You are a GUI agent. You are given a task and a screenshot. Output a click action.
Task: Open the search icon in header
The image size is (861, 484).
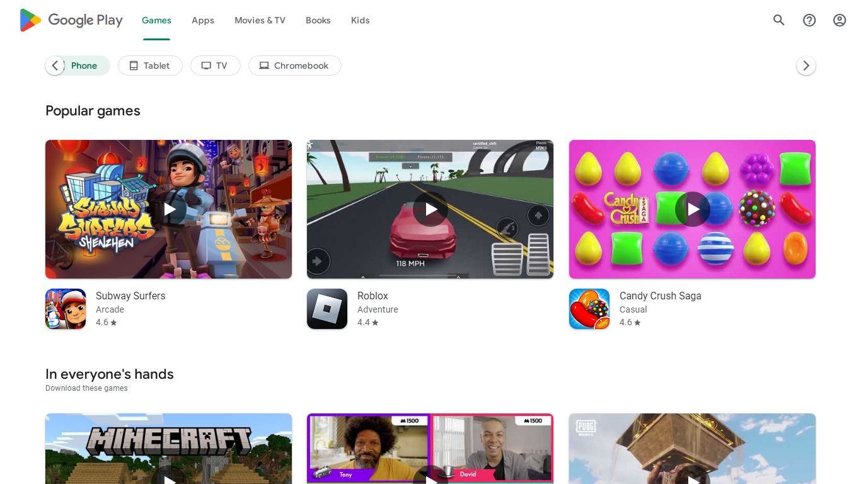pyautogui.click(x=779, y=20)
